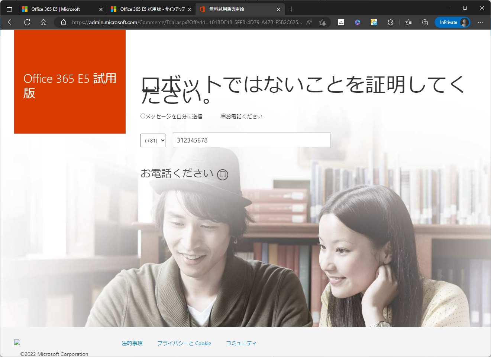Click the ロボットではないことを証明してください heading
This screenshot has height=357, width=491.
tap(303, 89)
